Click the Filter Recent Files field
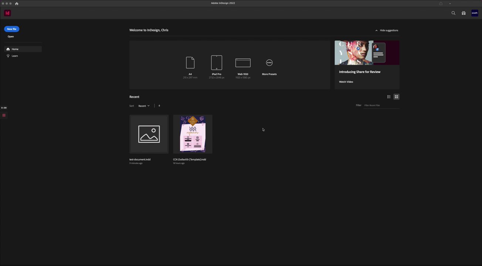Viewport: 482px width, 266px height. coord(381,105)
